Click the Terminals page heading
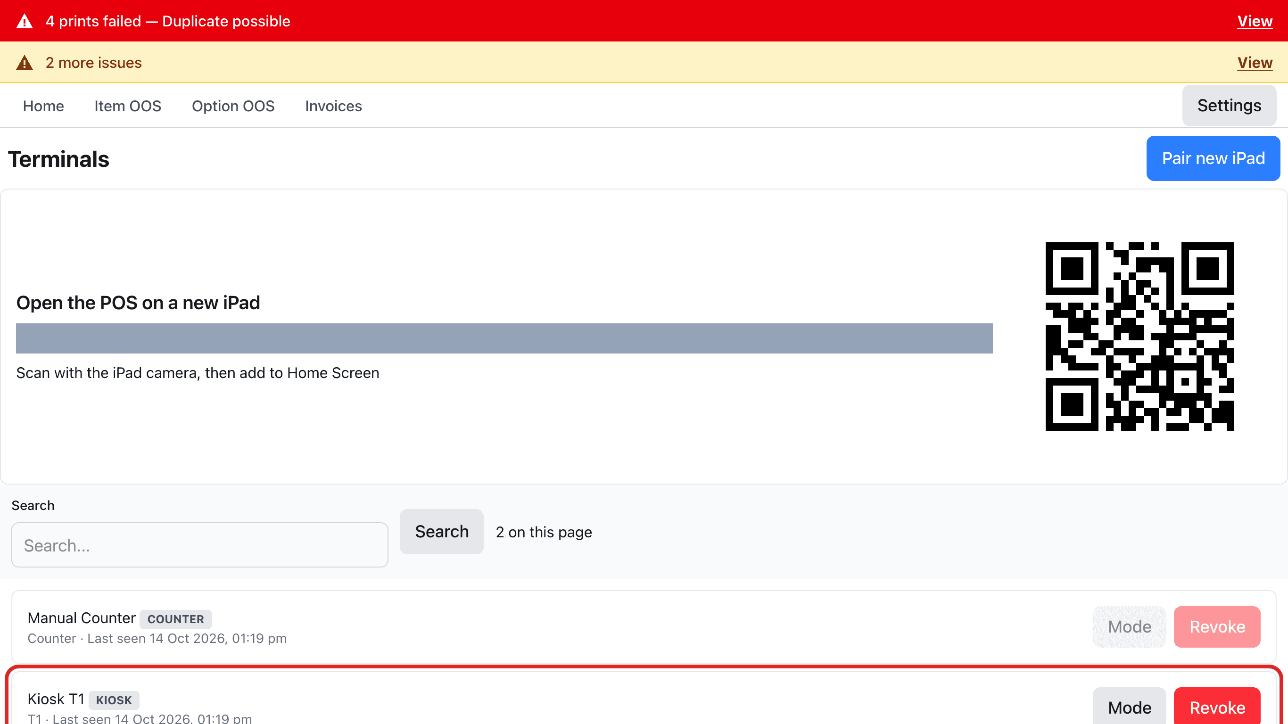 58,159
